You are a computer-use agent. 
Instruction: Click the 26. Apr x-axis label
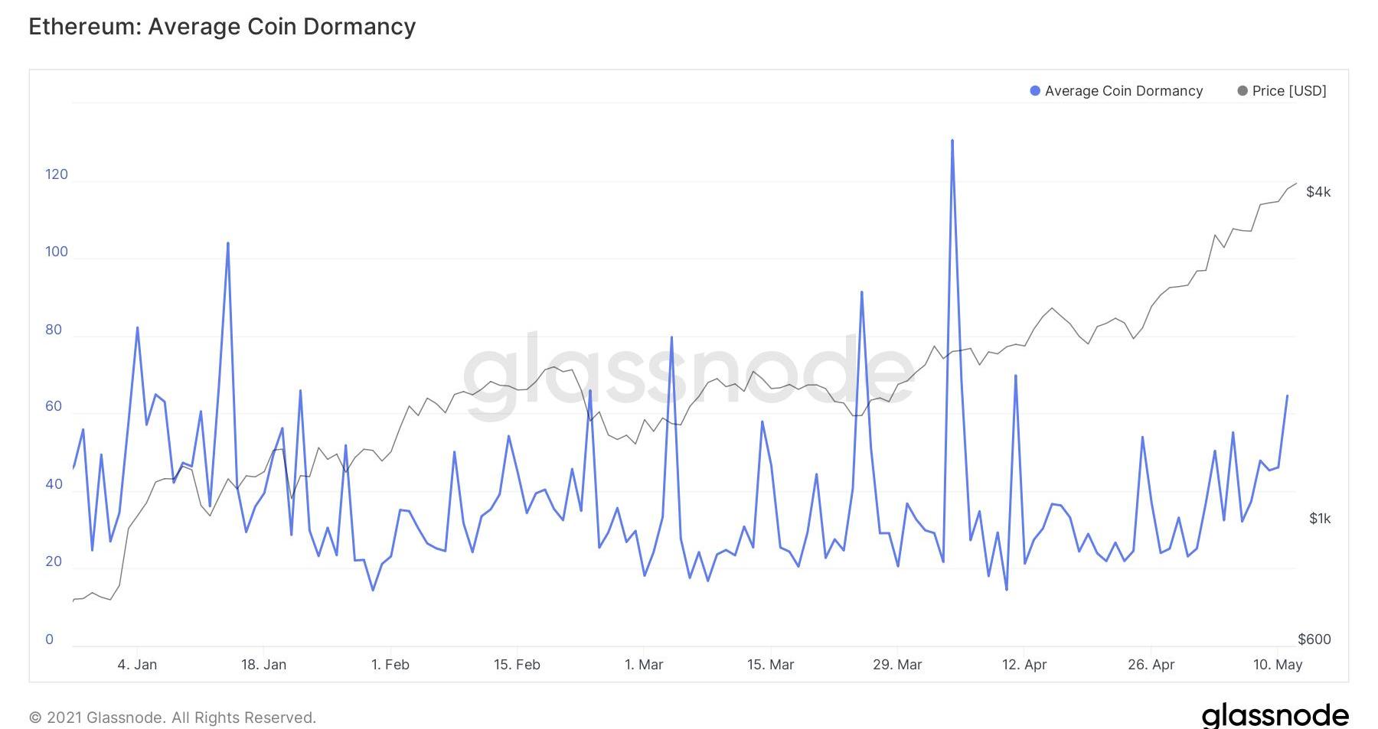(1151, 665)
